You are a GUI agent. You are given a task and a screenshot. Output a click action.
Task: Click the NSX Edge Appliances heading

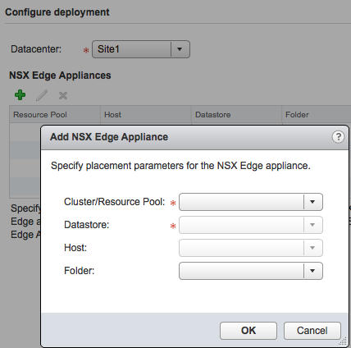pos(60,76)
